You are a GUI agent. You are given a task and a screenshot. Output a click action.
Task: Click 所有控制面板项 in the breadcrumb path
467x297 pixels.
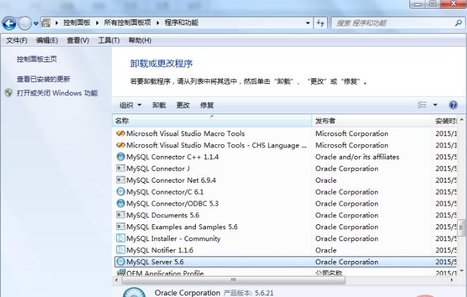pyautogui.click(x=127, y=23)
